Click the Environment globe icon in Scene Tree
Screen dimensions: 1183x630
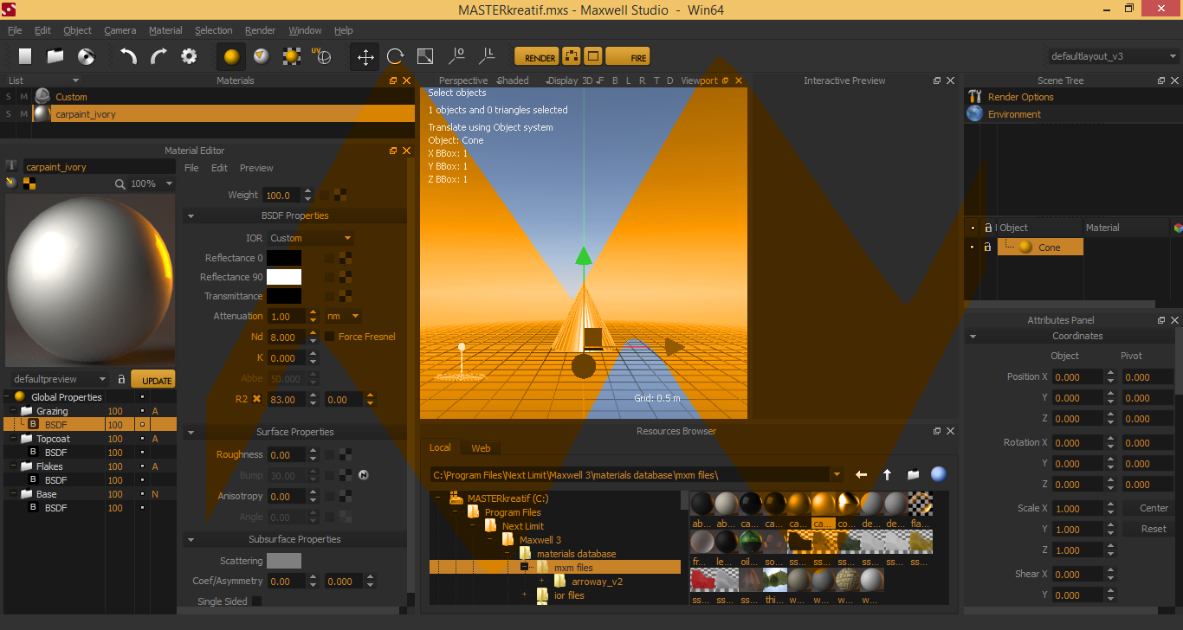pyautogui.click(x=974, y=114)
